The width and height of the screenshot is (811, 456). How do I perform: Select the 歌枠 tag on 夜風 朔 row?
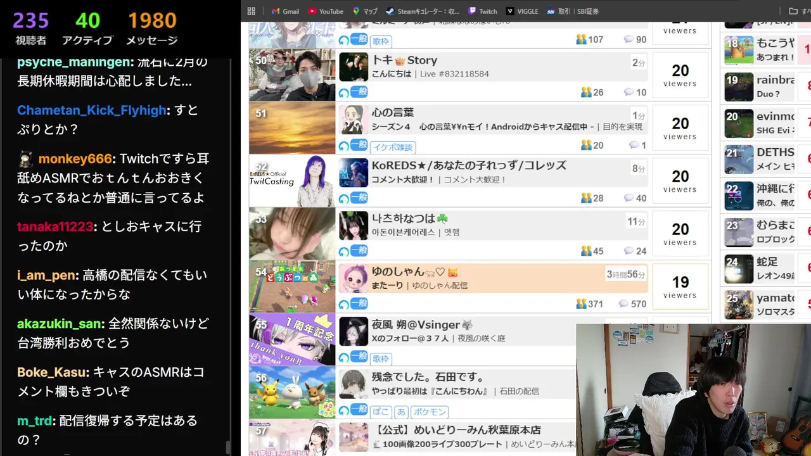point(381,358)
